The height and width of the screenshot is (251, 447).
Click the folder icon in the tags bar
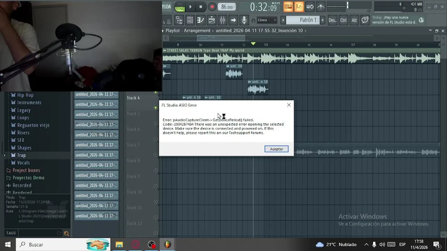[59, 233]
